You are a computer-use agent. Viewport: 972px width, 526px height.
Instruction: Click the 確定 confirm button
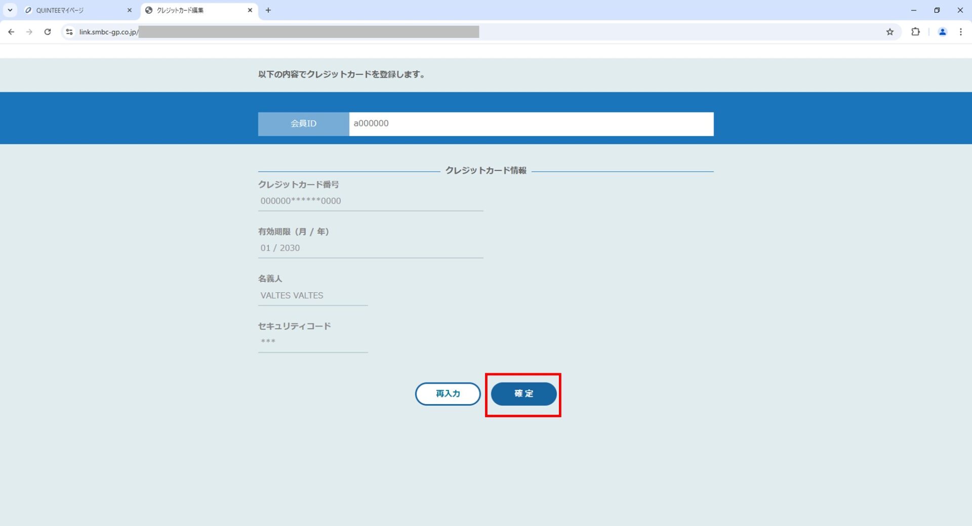pyautogui.click(x=523, y=393)
